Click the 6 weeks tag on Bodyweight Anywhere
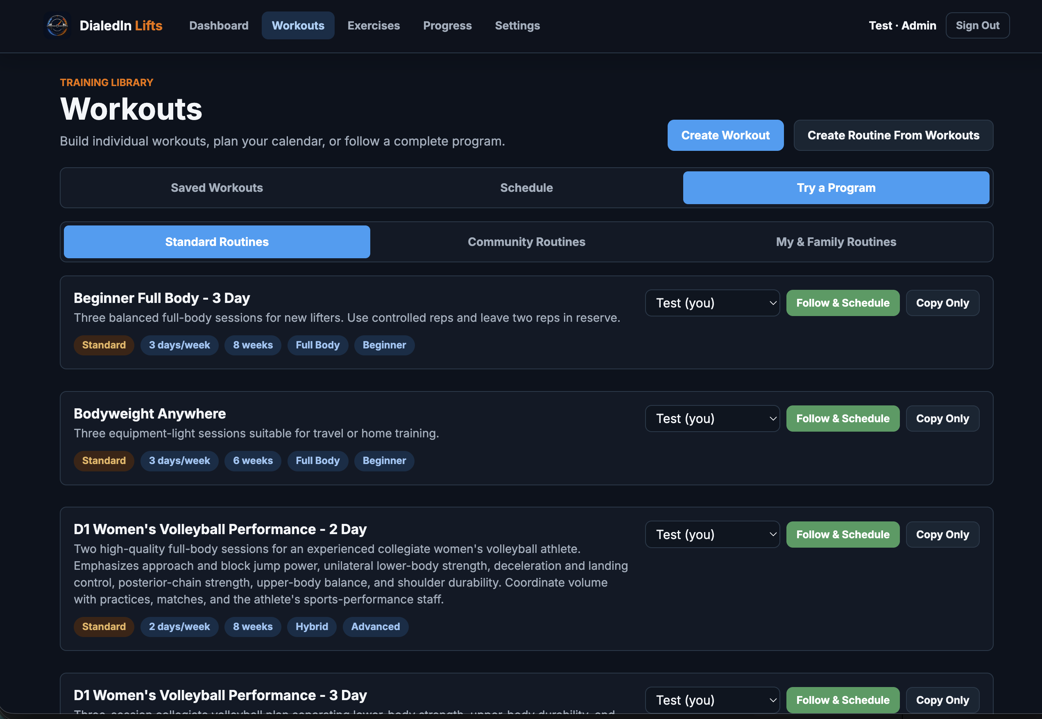1042x719 pixels. [x=253, y=461]
